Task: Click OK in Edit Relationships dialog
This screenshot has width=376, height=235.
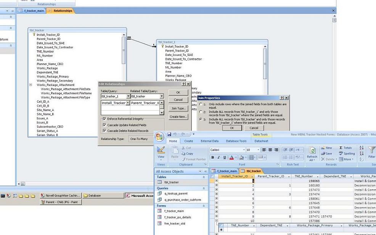Action: (x=178, y=93)
